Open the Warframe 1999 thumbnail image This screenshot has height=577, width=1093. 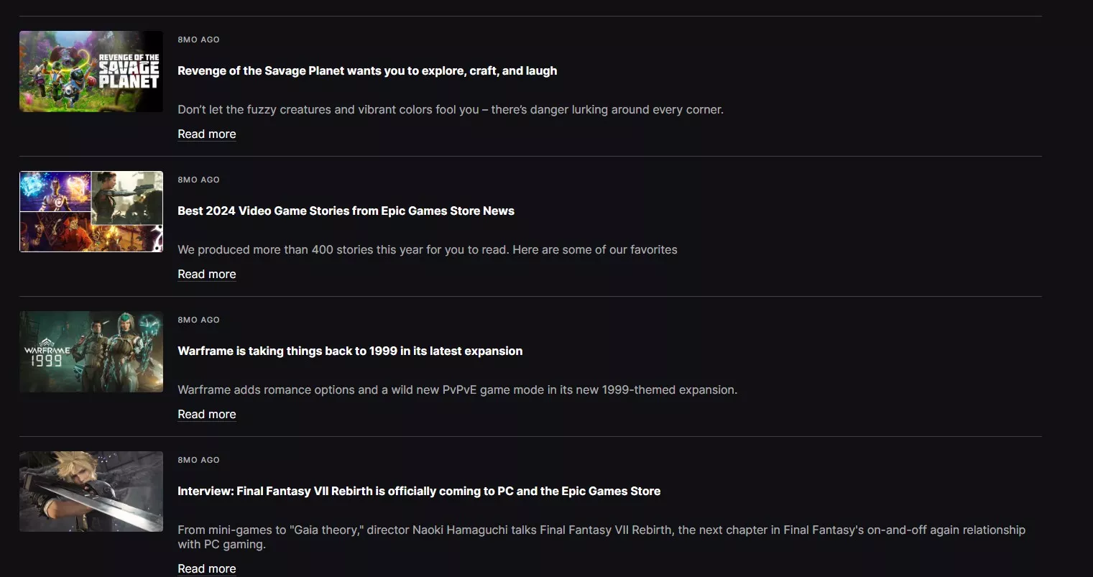[x=91, y=351]
